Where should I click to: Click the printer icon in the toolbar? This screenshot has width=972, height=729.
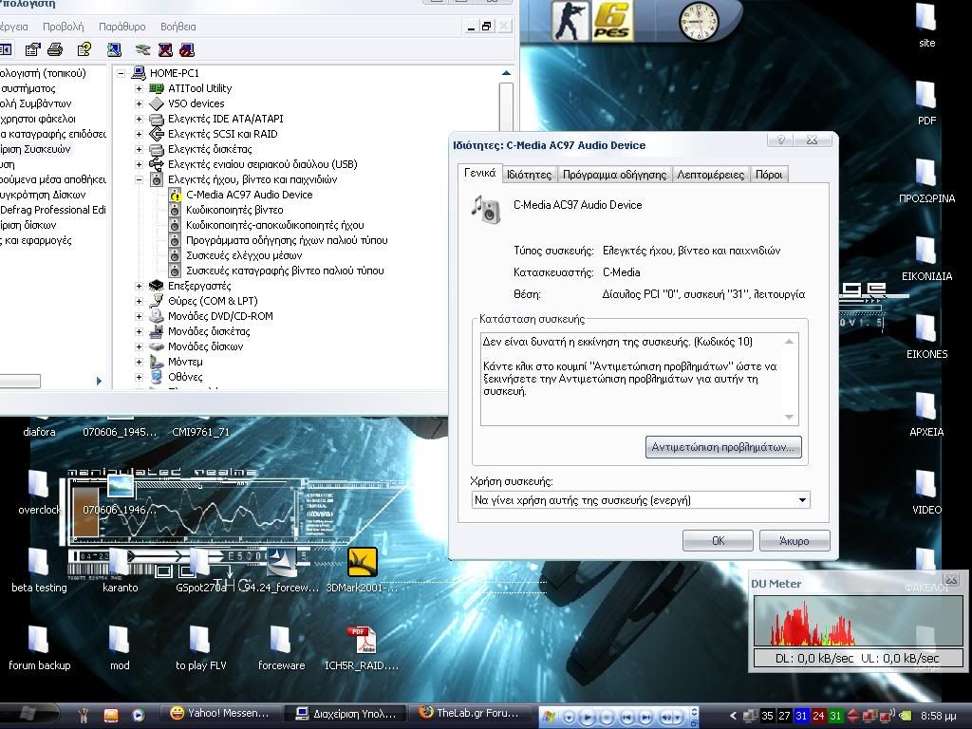(x=55, y=49)
